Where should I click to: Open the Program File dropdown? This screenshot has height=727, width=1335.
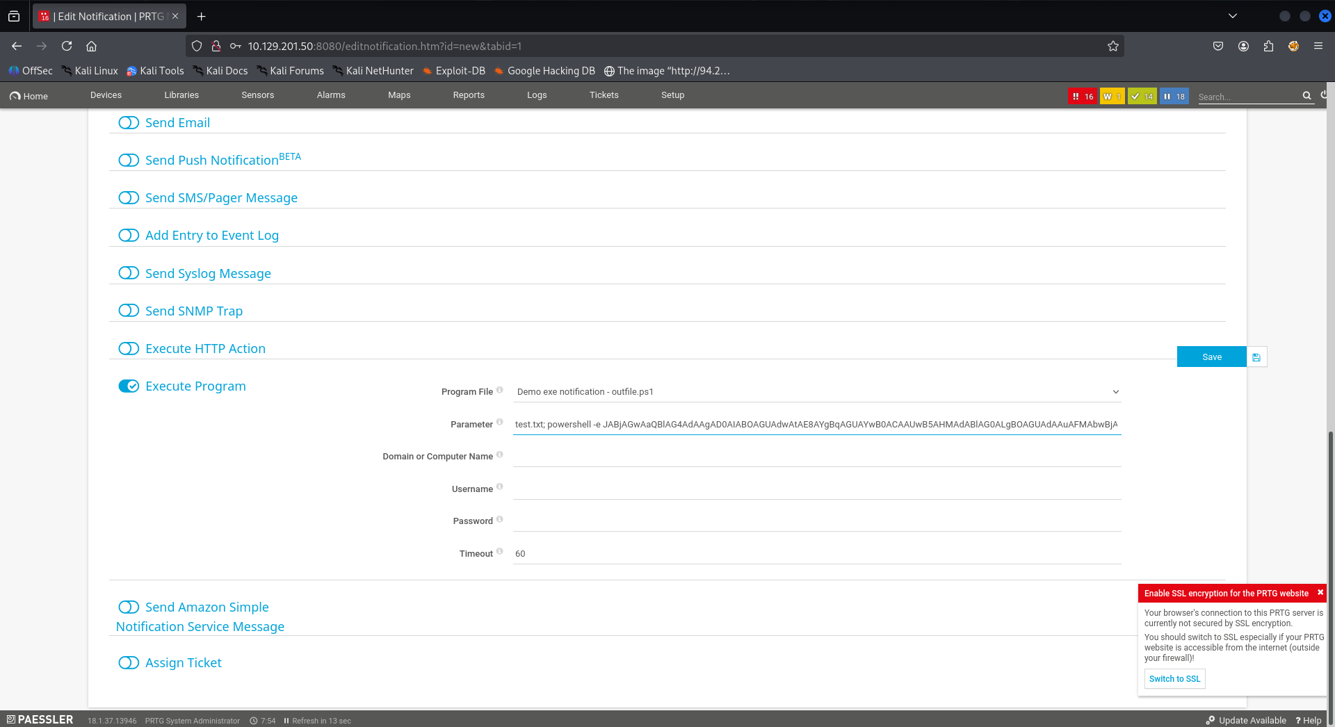(x=817, y=392)
